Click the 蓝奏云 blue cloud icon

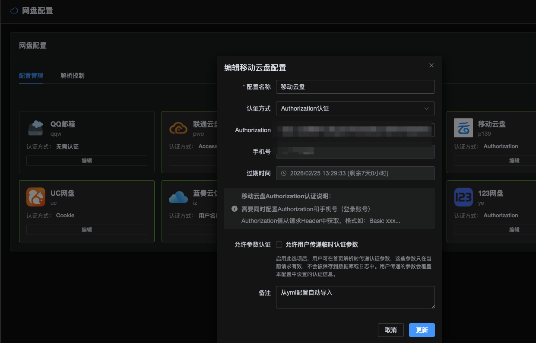coord(178,197)
